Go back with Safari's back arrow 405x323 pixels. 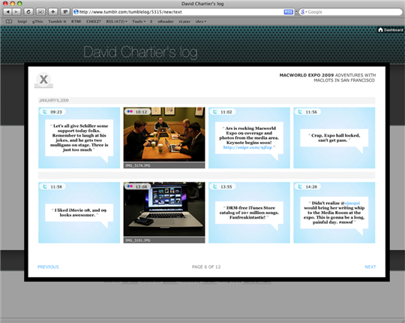7,12
